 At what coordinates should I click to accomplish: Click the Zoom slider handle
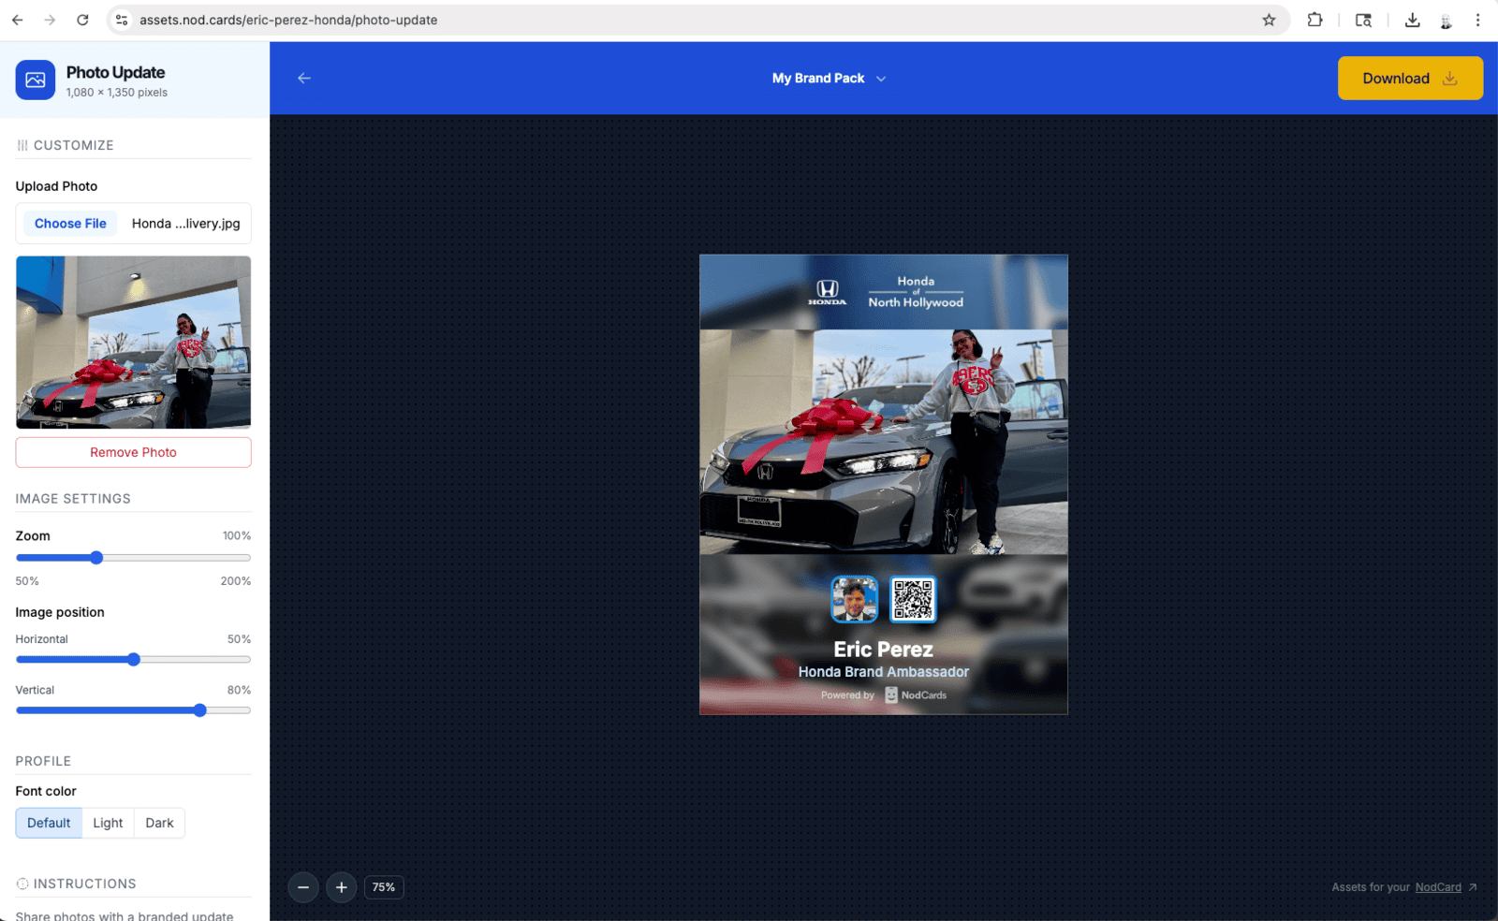point(96,558)
